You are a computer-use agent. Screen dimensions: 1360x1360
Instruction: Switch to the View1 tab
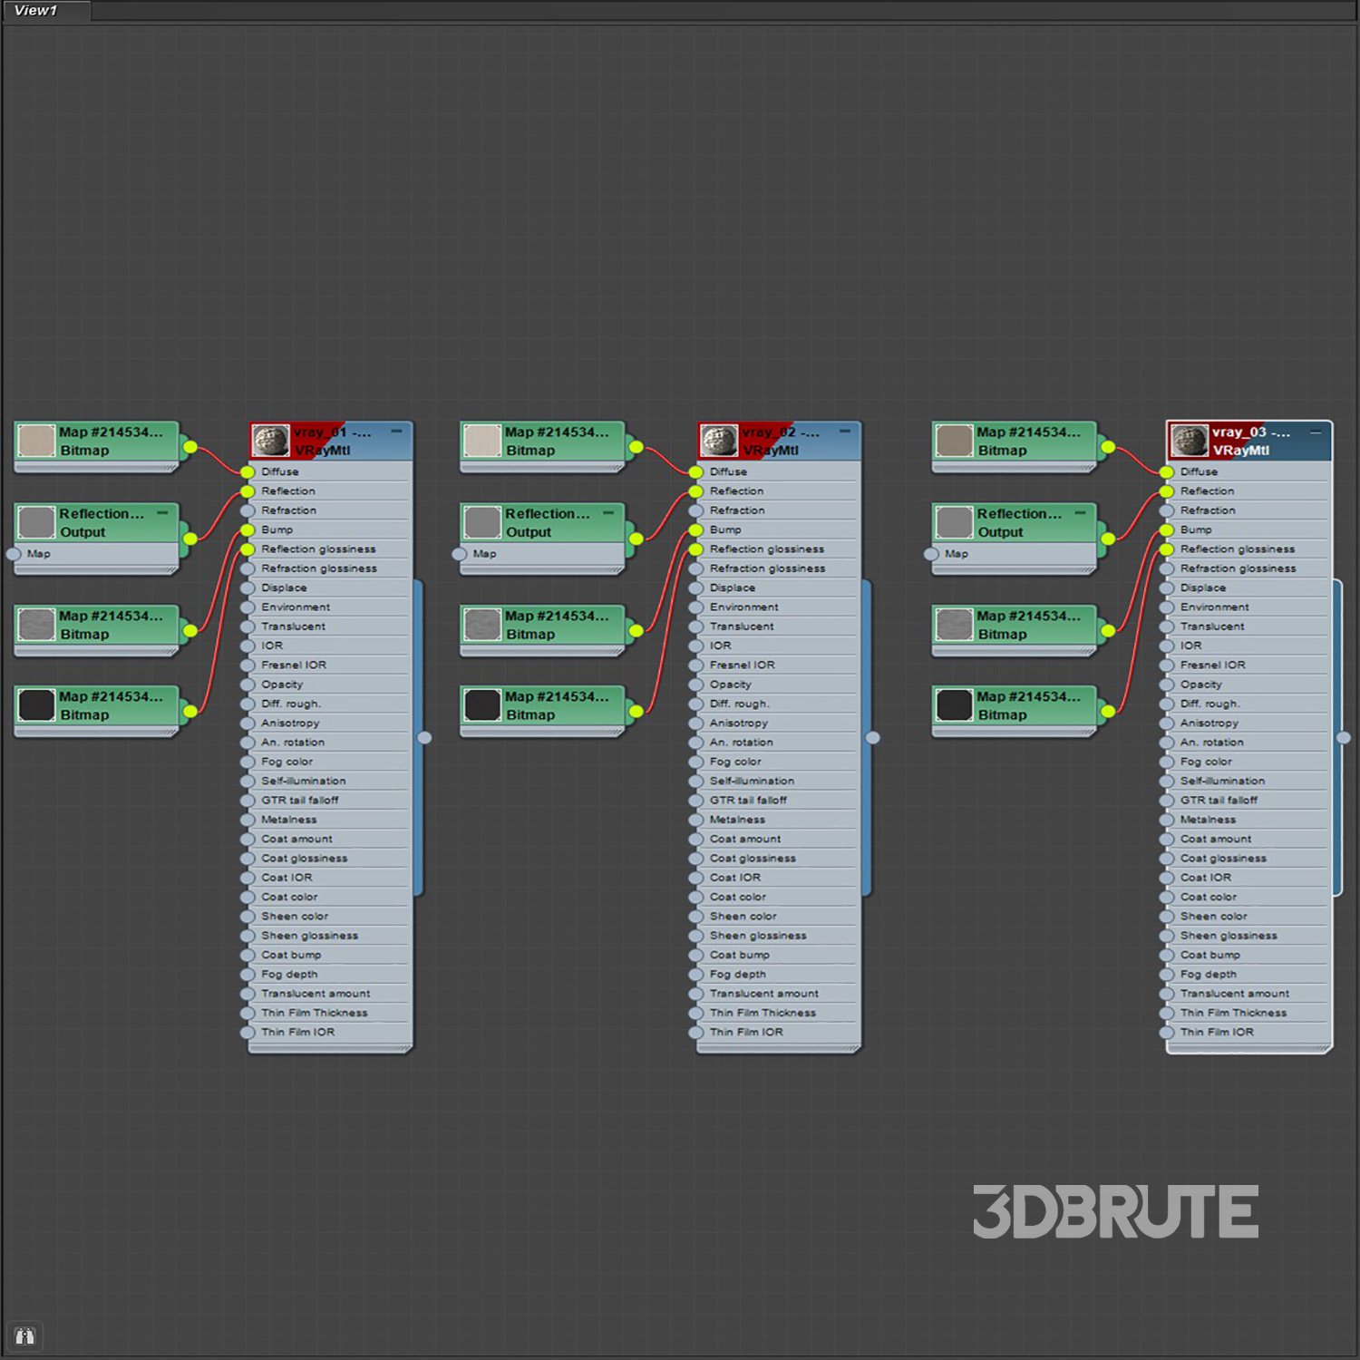36,11
